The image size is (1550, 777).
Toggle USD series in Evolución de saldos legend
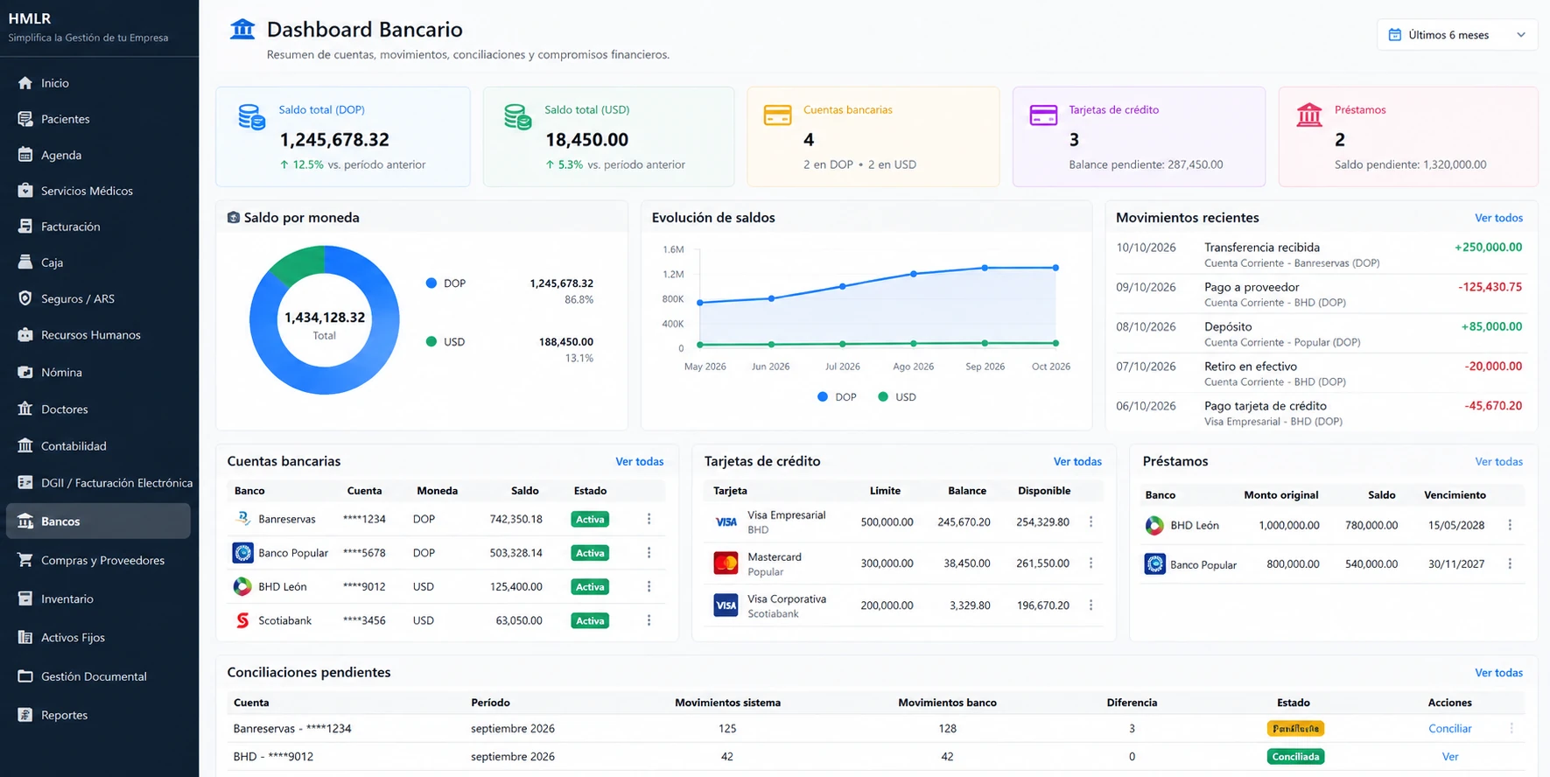pyautogui.click(x=897, y=397)
